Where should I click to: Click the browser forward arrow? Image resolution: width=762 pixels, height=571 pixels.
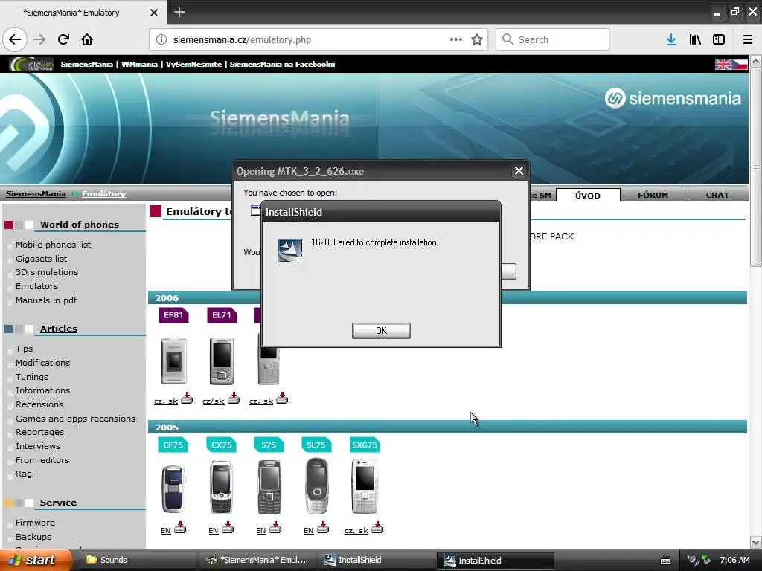(39, 39)
